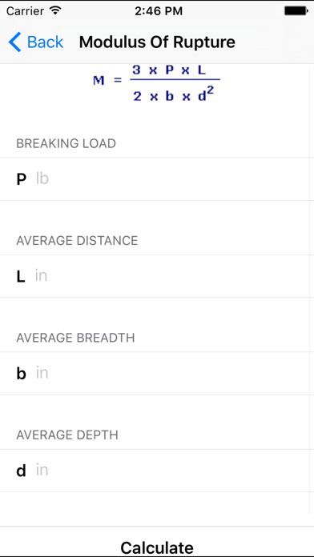
Task: Tap the 2:46 PM clock
Action: coord(159,11)
